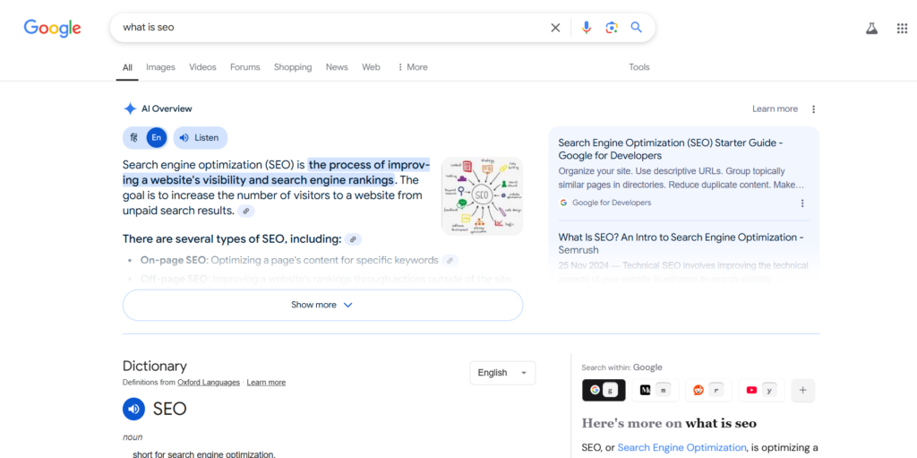
Task: Open the Oxford Languages link
Action: tap(209, 383)
